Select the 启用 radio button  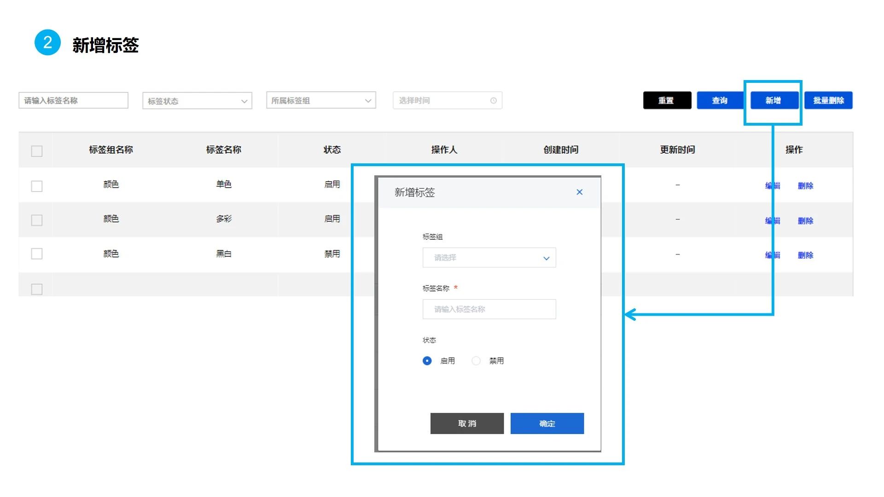[427, 361]
